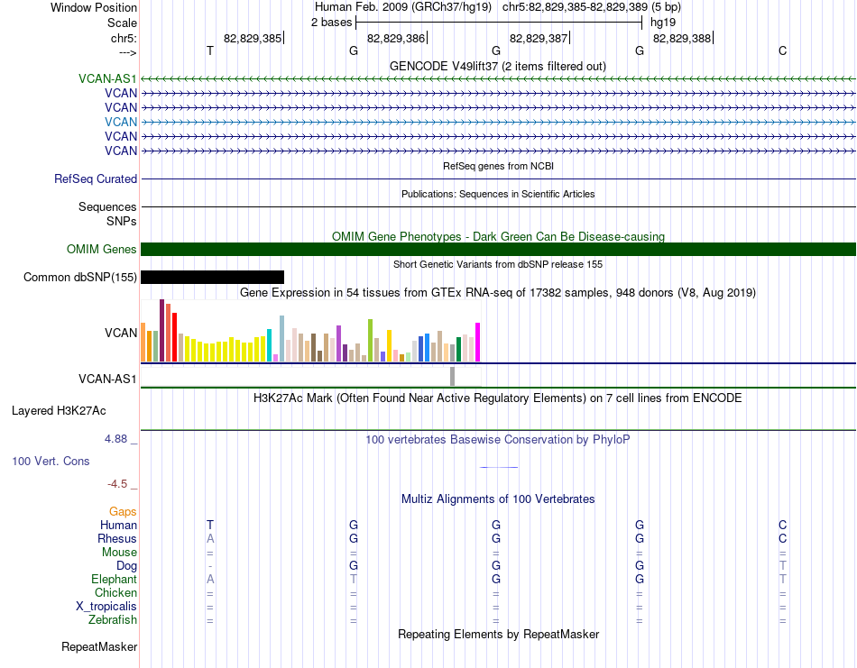
Task: Open Multiz Alignments of 100 Vertebrates title
Action: (x=498, y=499)
